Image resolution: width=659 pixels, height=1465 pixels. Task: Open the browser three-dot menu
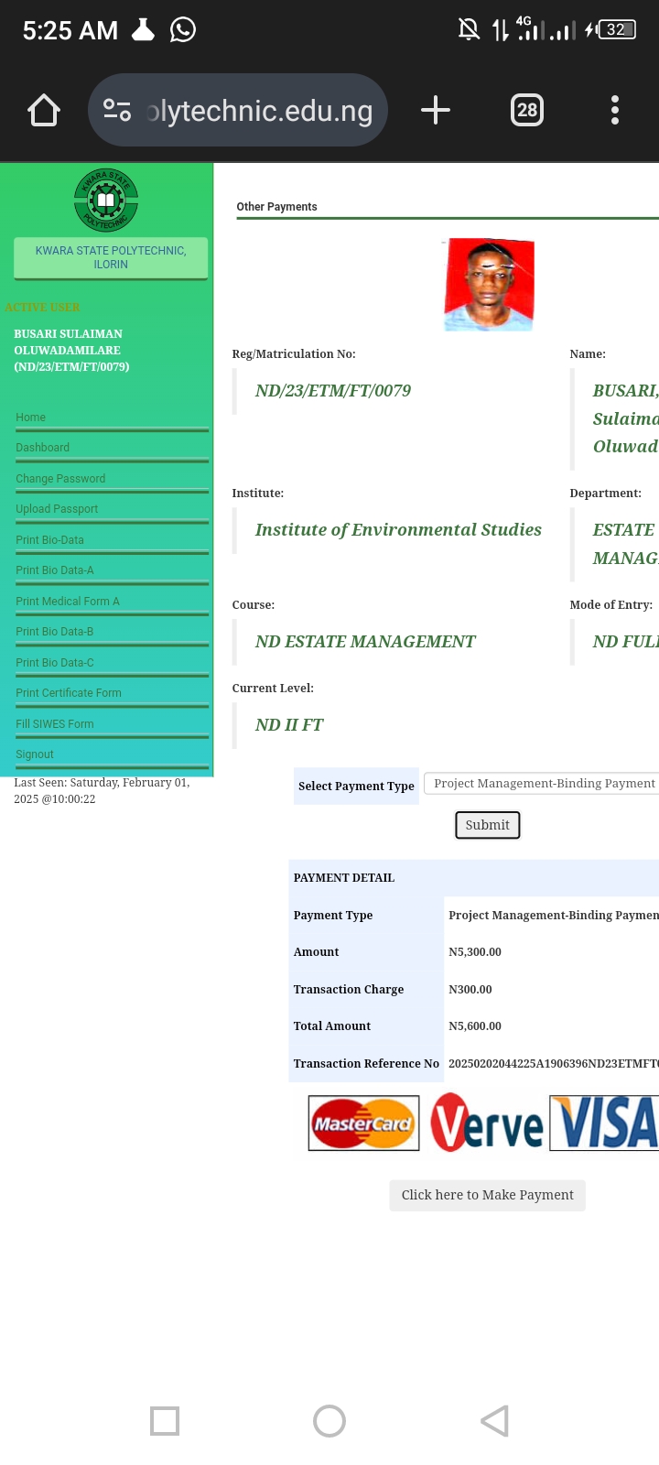[x=615, y=111]
